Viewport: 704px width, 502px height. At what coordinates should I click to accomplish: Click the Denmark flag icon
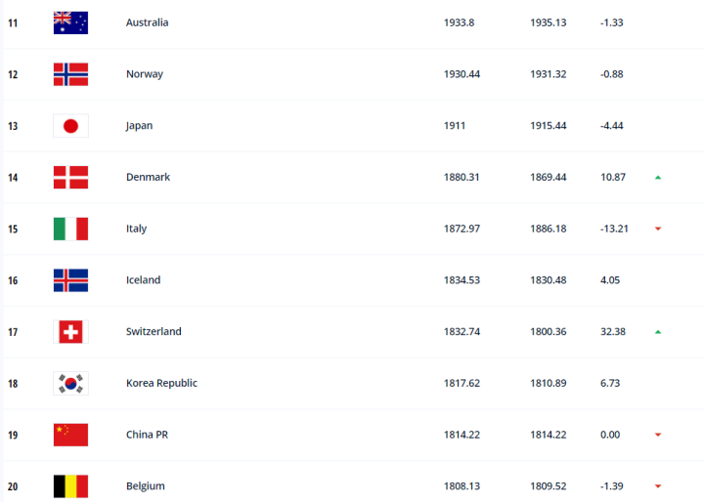(x=70, y=177)
